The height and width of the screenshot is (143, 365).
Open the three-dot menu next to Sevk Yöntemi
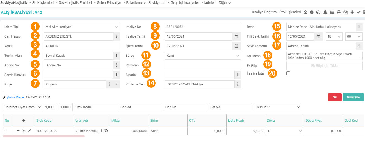point(359,46)
